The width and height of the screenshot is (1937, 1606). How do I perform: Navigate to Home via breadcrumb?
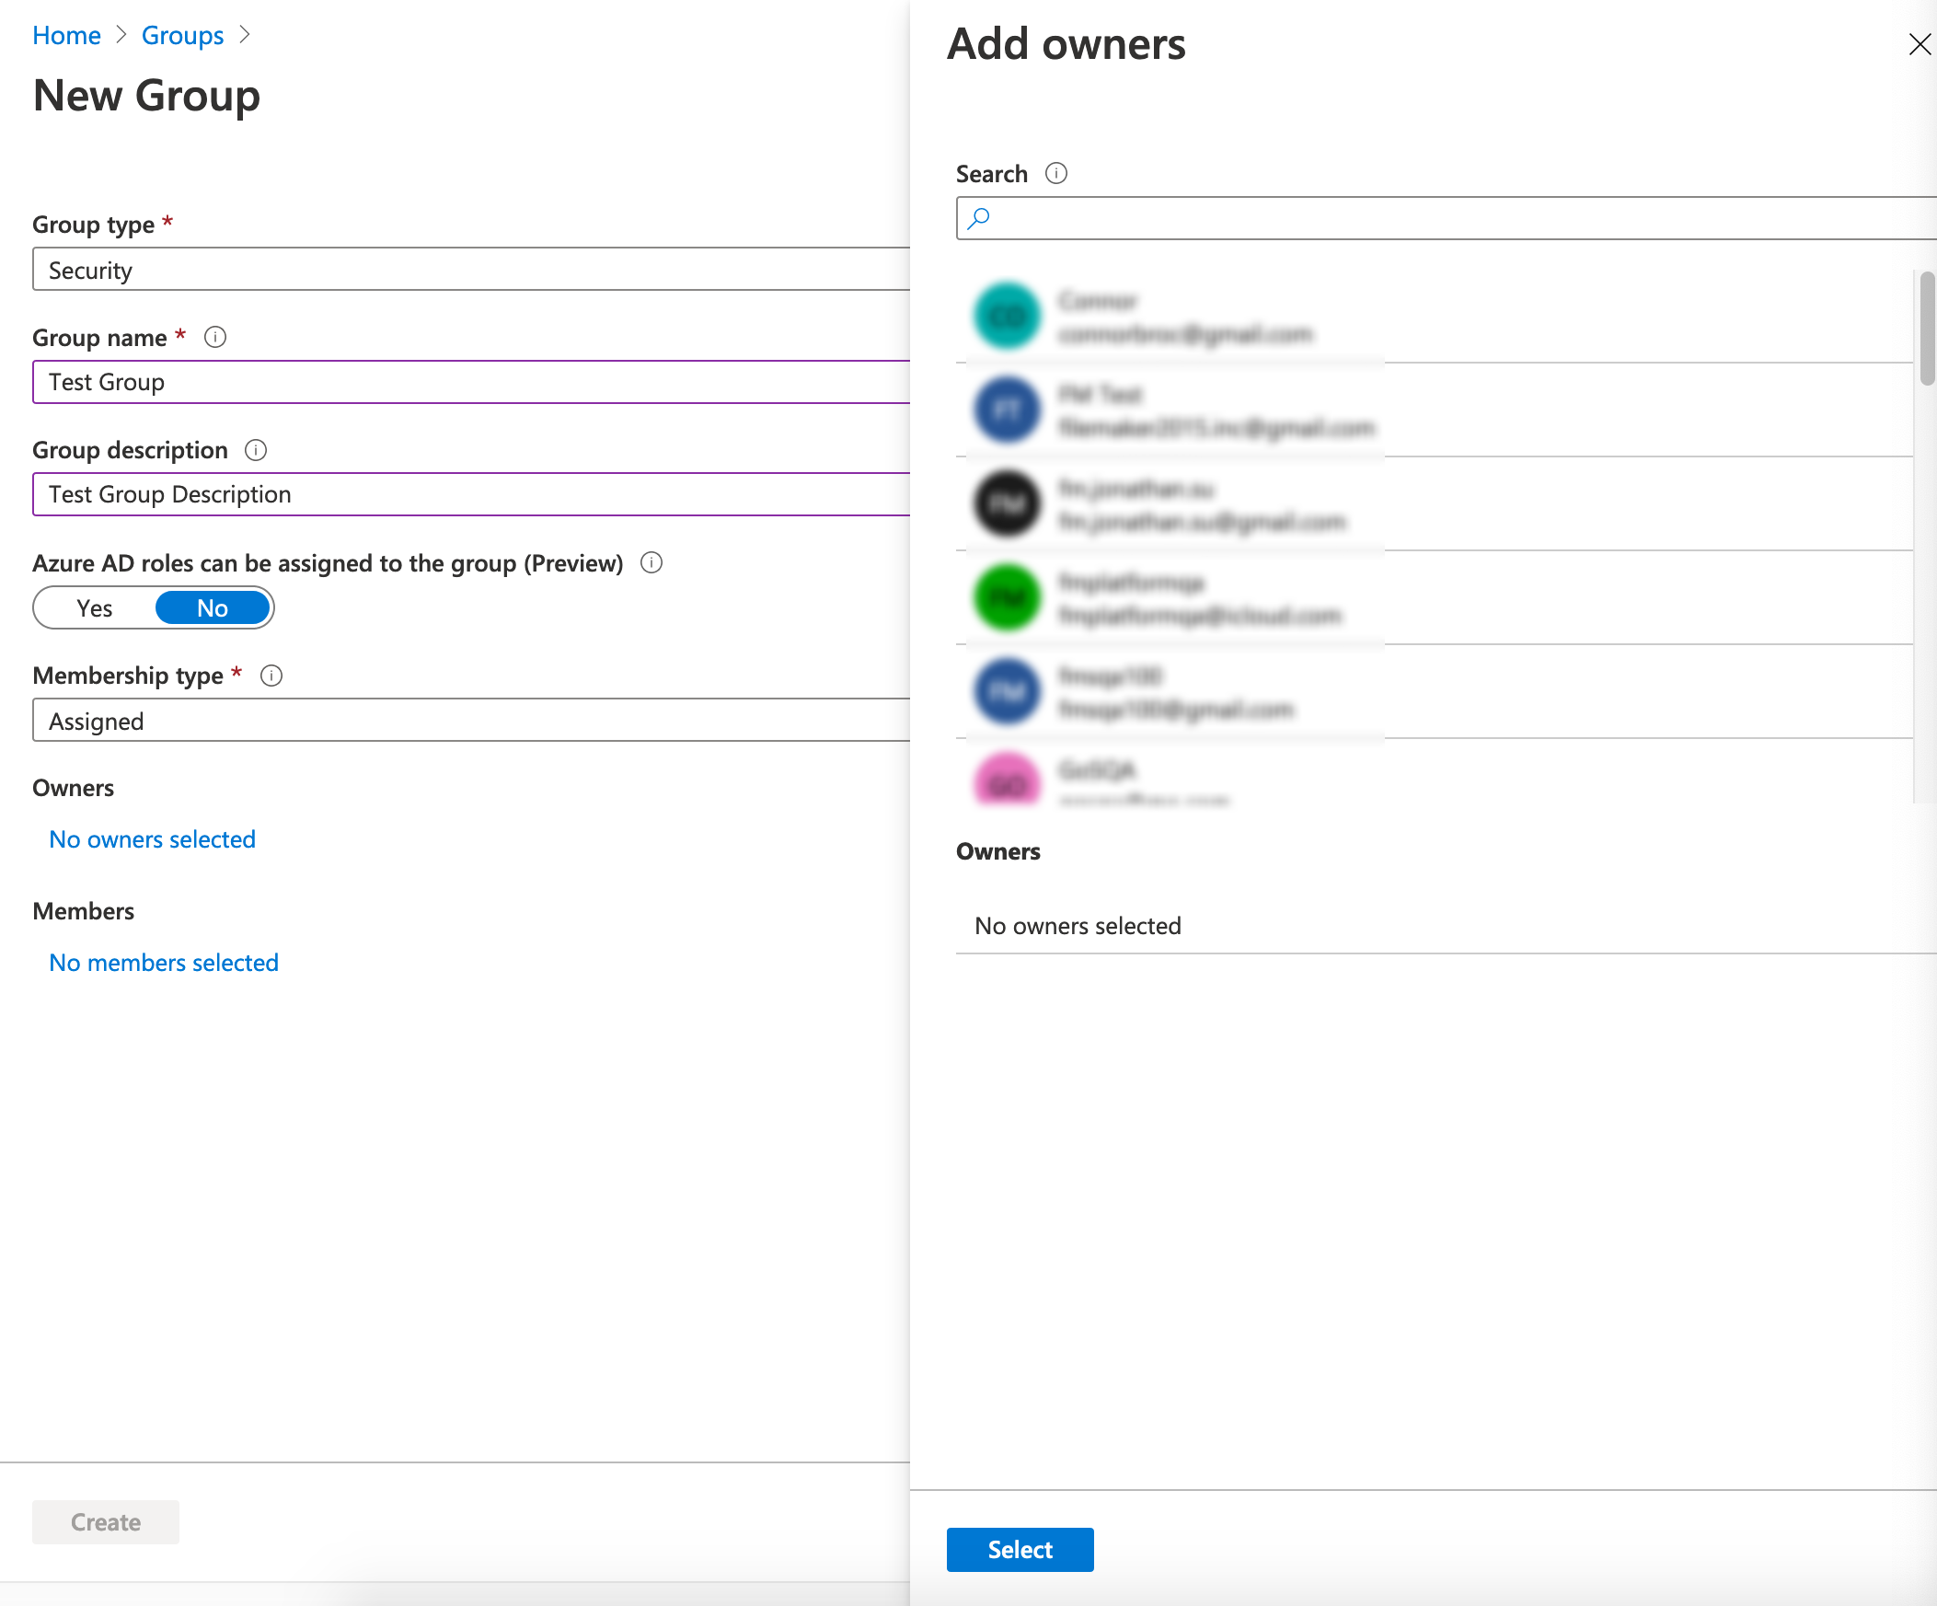point(65,34)
